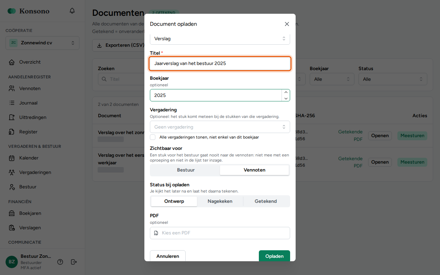Click the Zoeken Titel search field

(x=121, y=79)
